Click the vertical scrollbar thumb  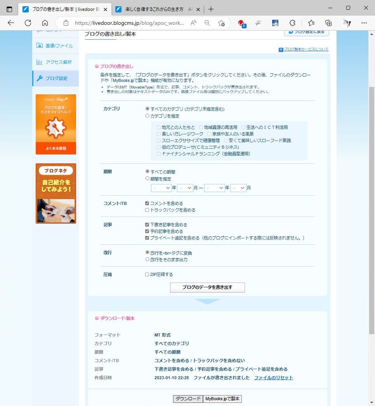[x=372, y=210]
